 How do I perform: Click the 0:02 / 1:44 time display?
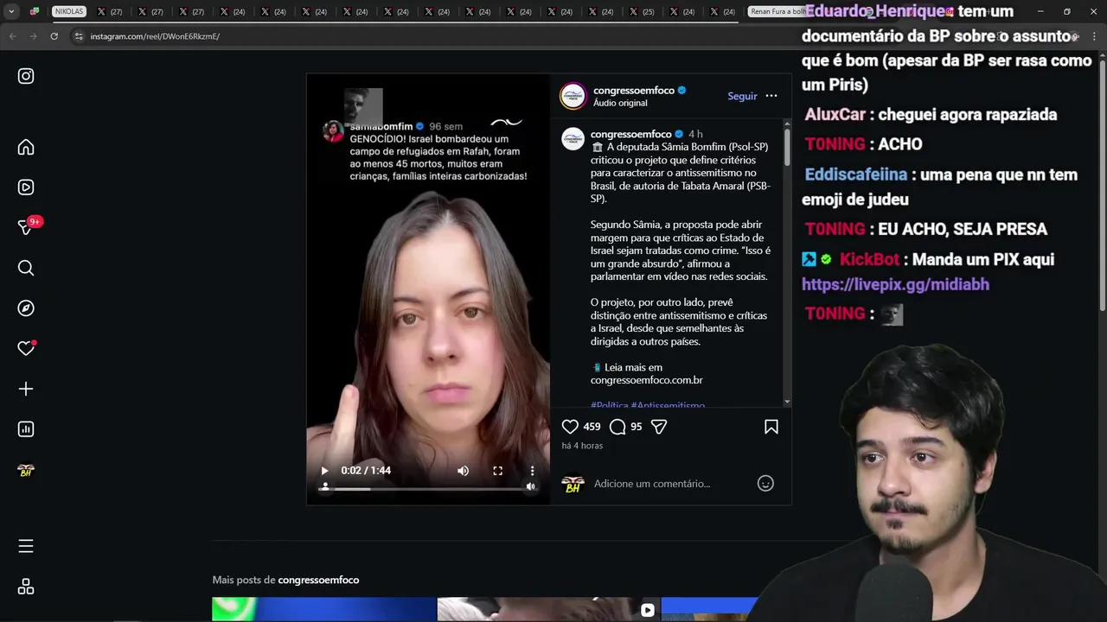(366, 471)
